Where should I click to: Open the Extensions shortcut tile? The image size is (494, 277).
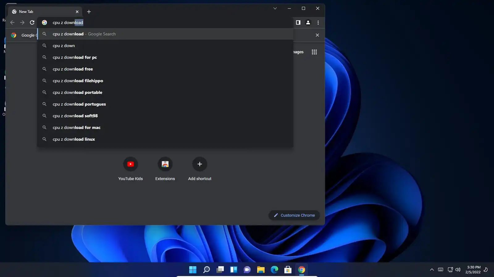point(165,169)
